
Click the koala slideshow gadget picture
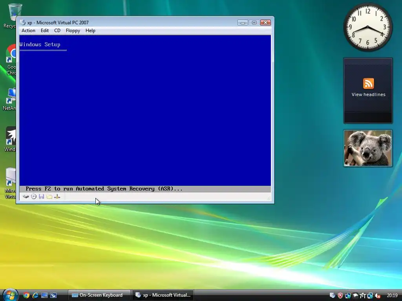[367, 148]
